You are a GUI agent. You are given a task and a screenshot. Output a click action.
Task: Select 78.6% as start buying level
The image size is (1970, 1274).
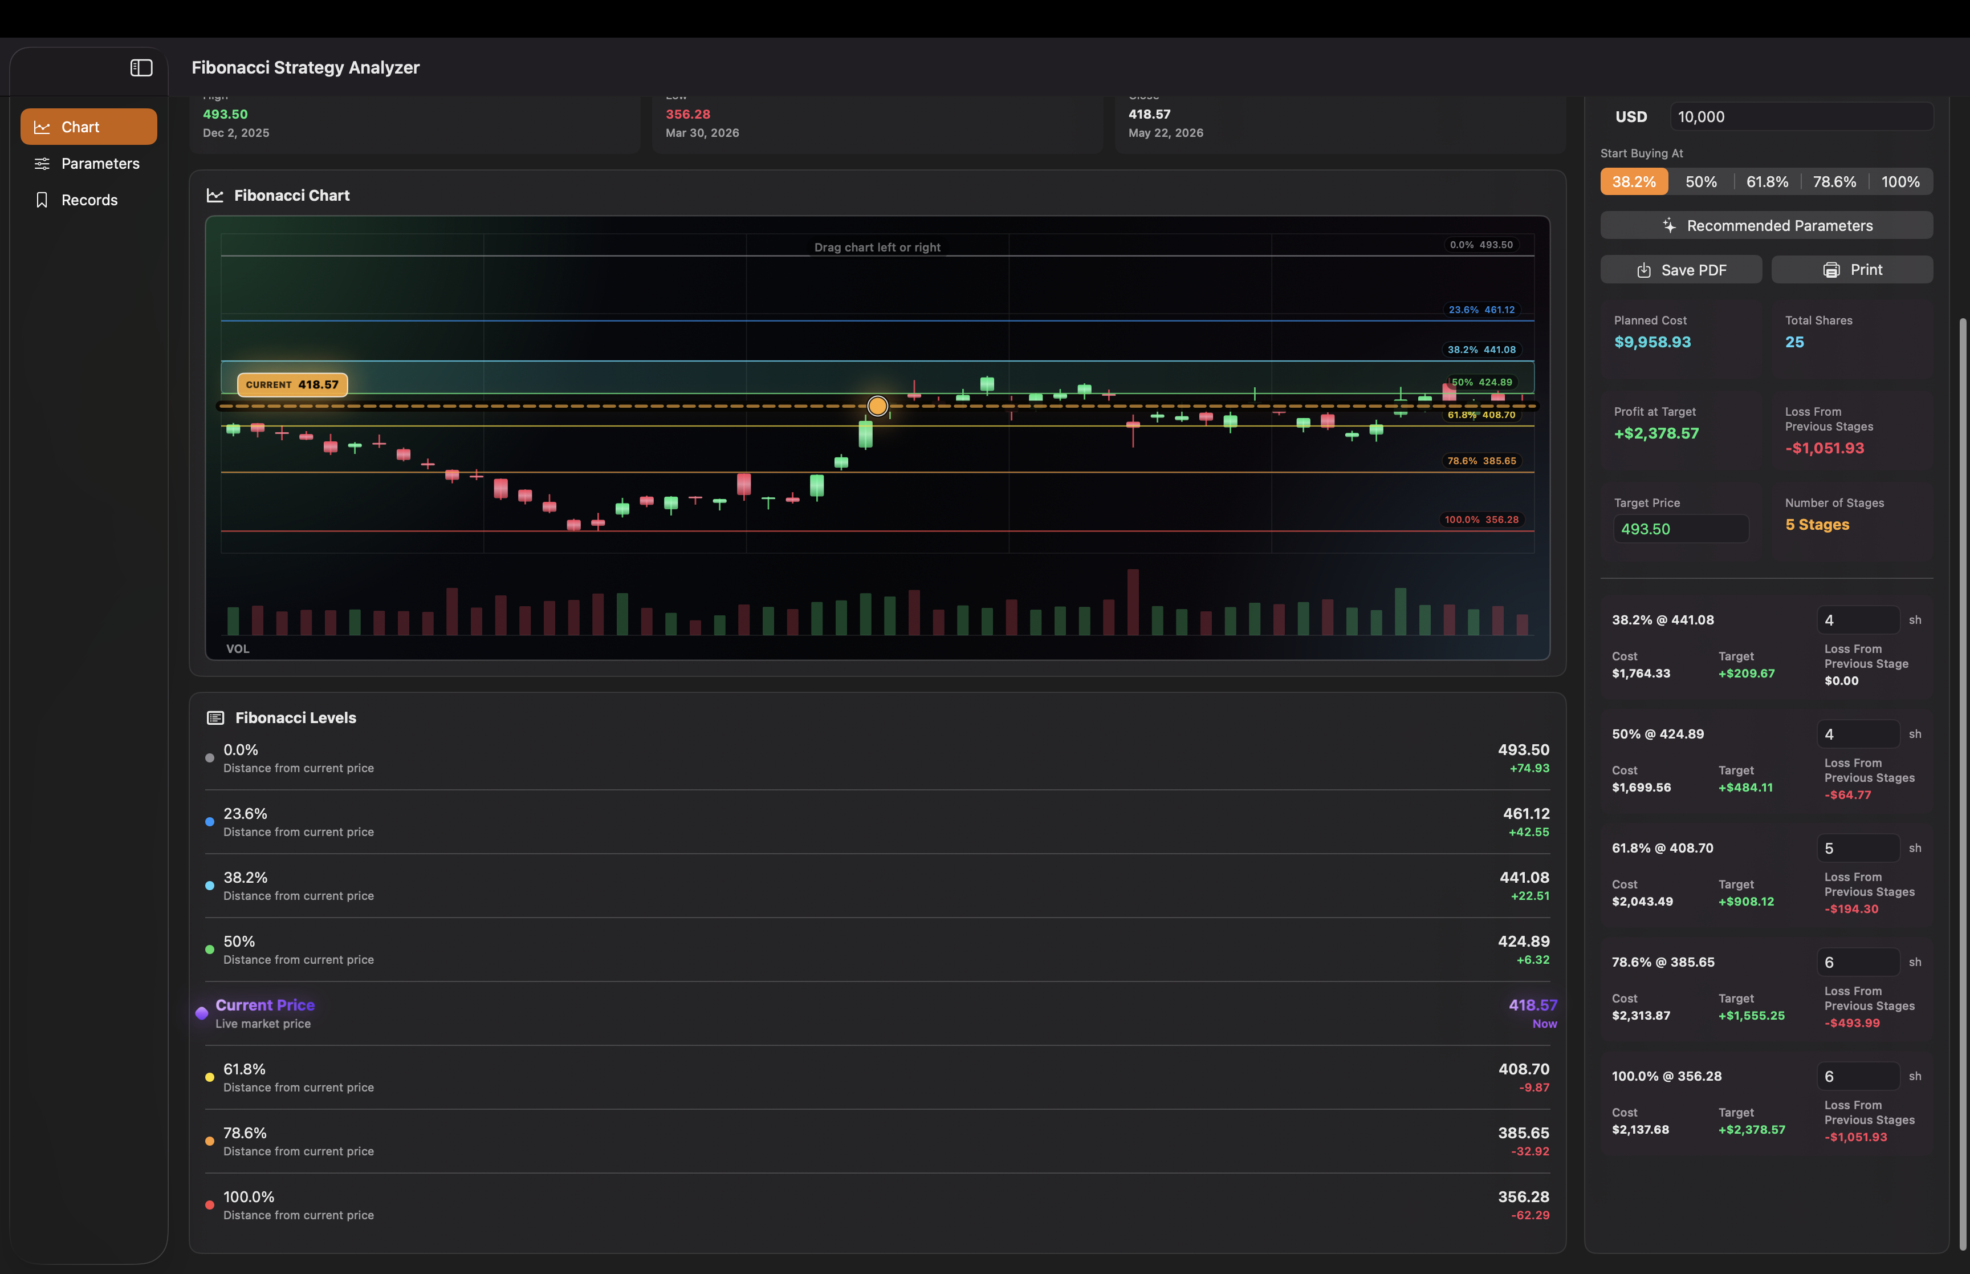pos(1834,182)
